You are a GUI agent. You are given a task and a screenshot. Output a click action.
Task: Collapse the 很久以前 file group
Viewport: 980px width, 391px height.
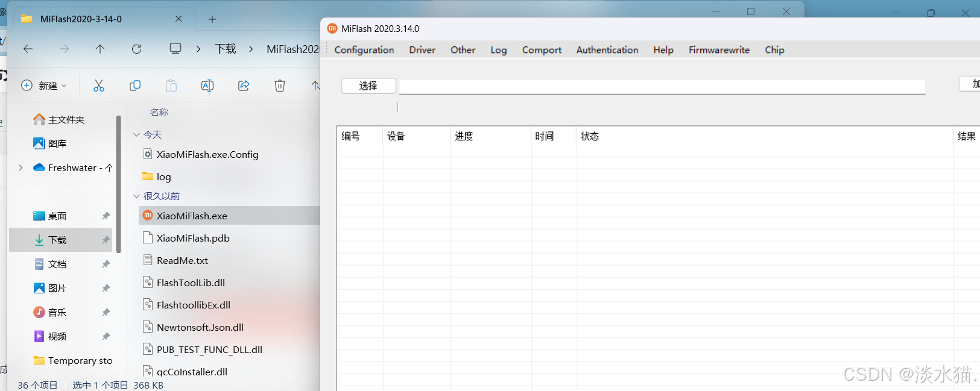(x=137, y=196)
